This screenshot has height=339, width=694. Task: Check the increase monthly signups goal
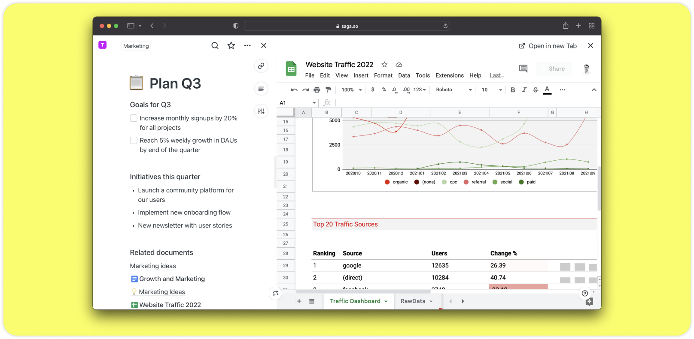click(134, 118)
